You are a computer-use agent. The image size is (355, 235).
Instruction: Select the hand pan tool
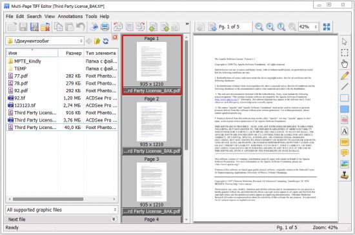[x=345, y=64]
